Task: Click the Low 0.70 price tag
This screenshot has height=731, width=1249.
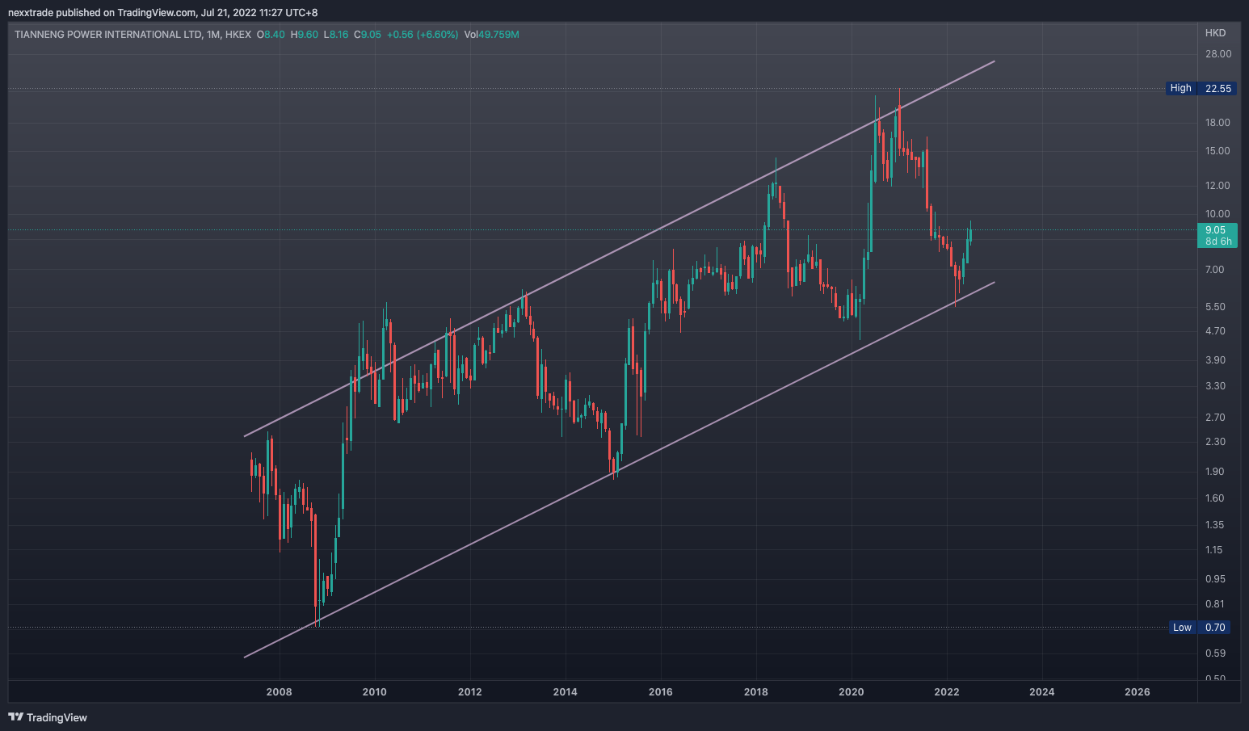Action: (1200, 628)
